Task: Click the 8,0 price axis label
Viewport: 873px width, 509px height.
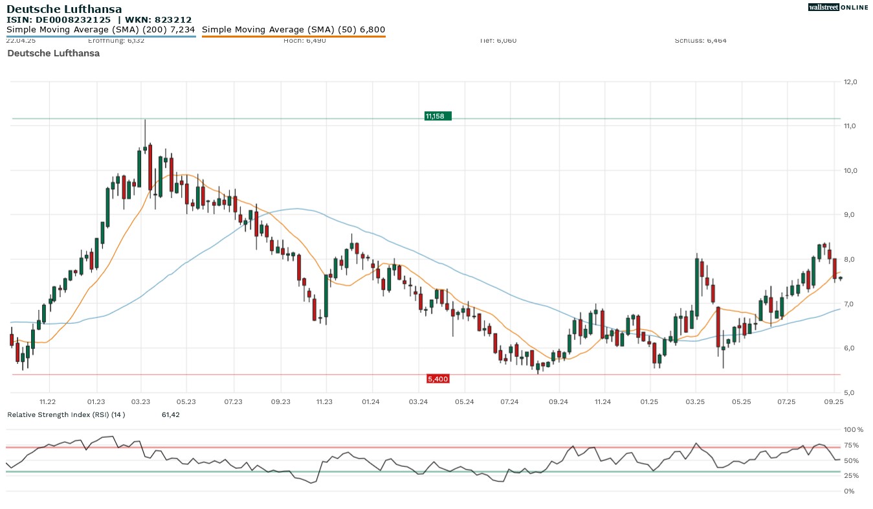Action: coord(850,259)
